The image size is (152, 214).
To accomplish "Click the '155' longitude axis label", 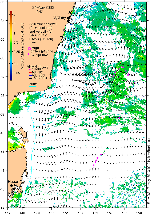I will click(125, 213).
